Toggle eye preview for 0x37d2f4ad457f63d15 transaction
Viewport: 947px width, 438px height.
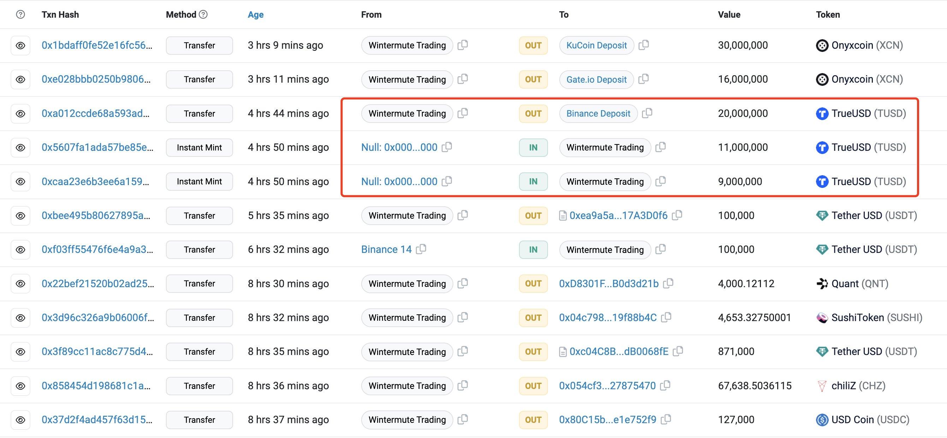[20, 420]
